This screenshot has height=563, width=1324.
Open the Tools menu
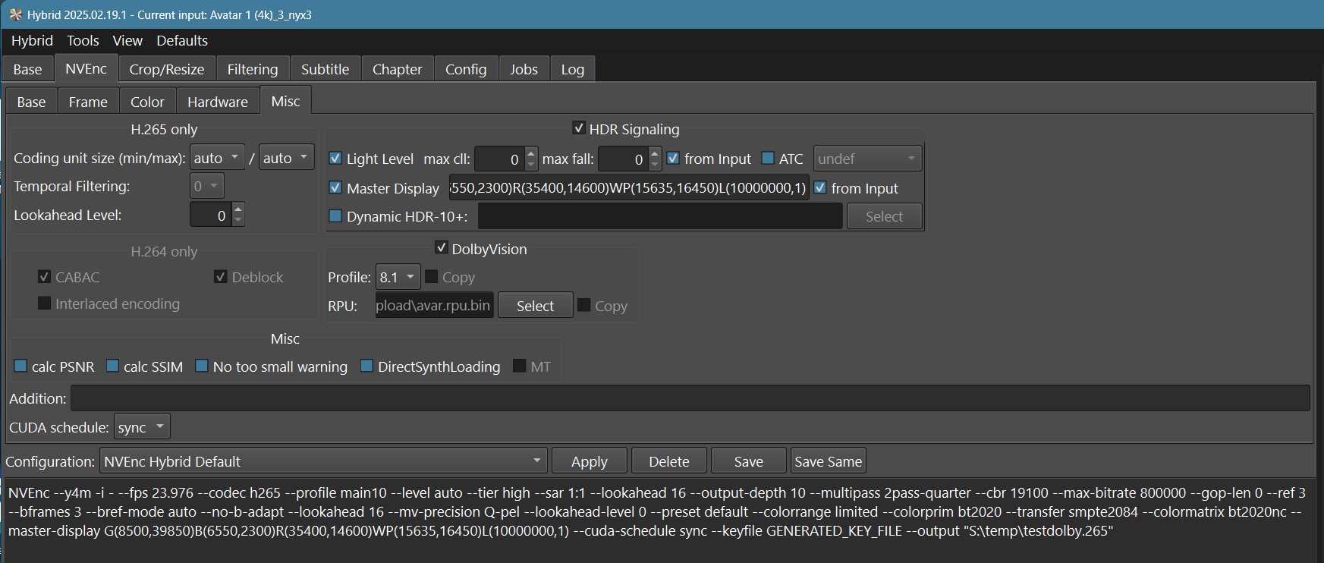coord(83,41)
